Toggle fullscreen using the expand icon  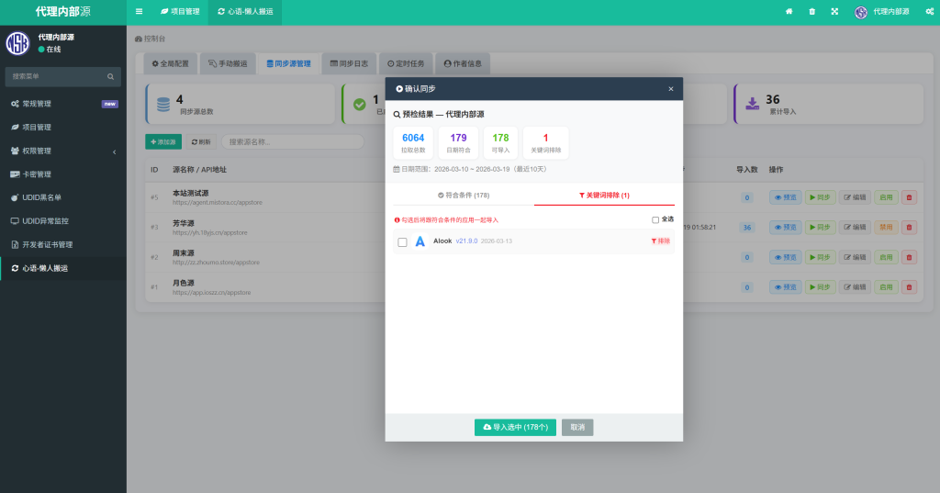pos(834,12)
